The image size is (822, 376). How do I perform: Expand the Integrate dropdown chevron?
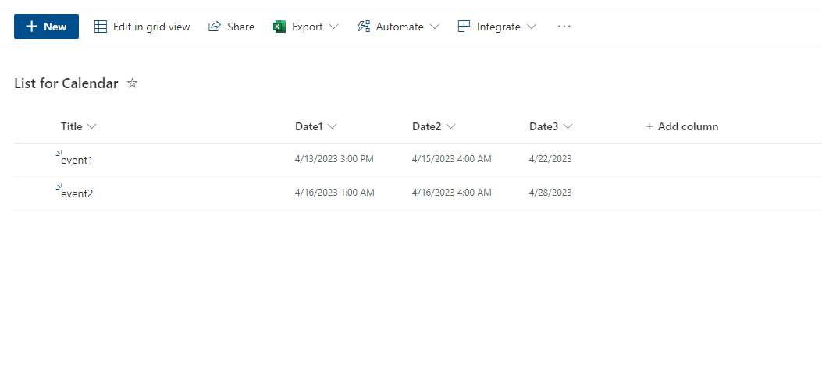(x=531, y=27)
